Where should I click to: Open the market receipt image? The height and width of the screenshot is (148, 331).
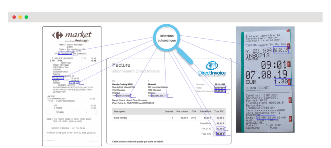point(72,86)
